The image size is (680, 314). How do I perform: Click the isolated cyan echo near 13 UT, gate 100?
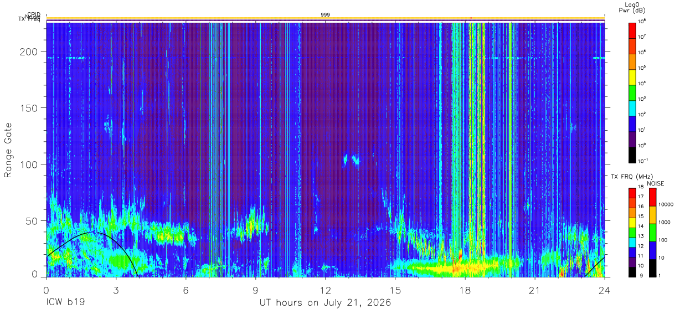tap(351, 161)
